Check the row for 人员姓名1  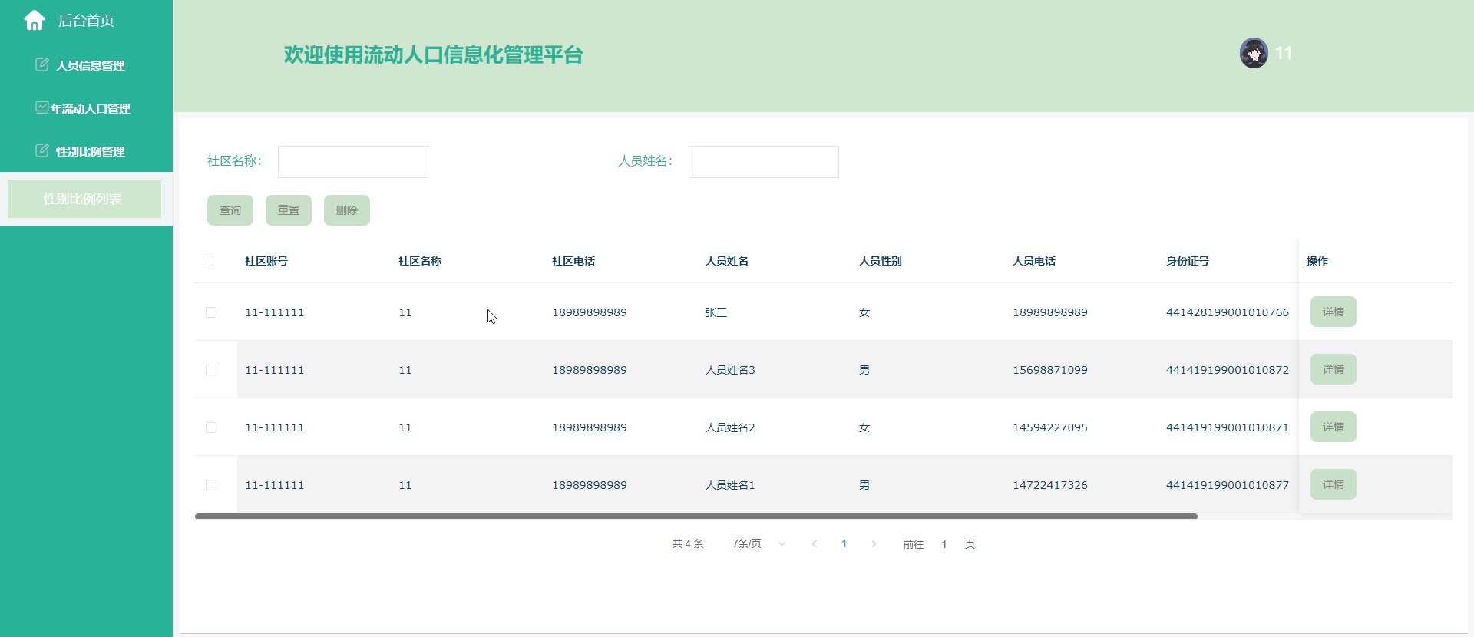click(211, 485)
